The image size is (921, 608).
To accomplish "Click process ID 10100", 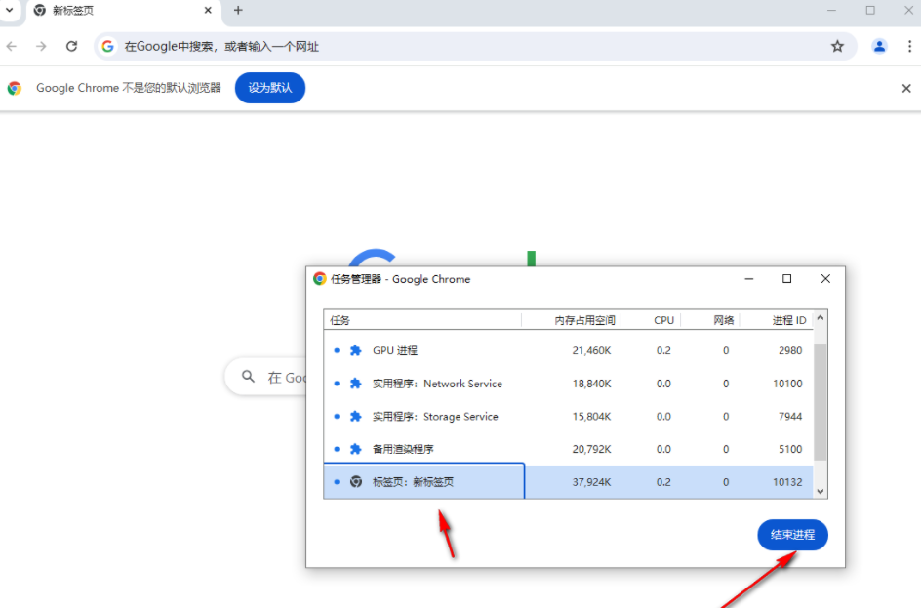I will [787, 384].
